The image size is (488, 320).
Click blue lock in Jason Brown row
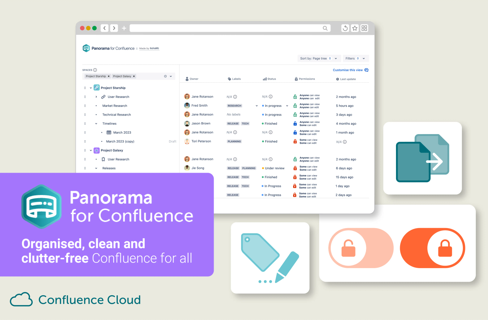click(295, 123)
